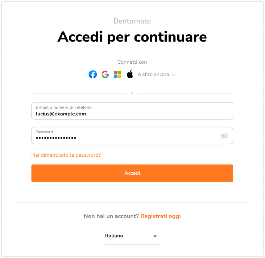Open "Hai dimenticato la password?" link
This screenshot has height=258, width=265.
pyautogui.click(x=66, y=155)
